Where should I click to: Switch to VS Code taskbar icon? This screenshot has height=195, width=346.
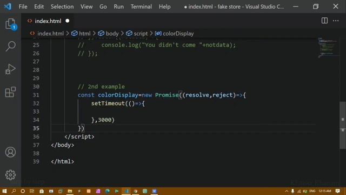click(x=126, y=191)
